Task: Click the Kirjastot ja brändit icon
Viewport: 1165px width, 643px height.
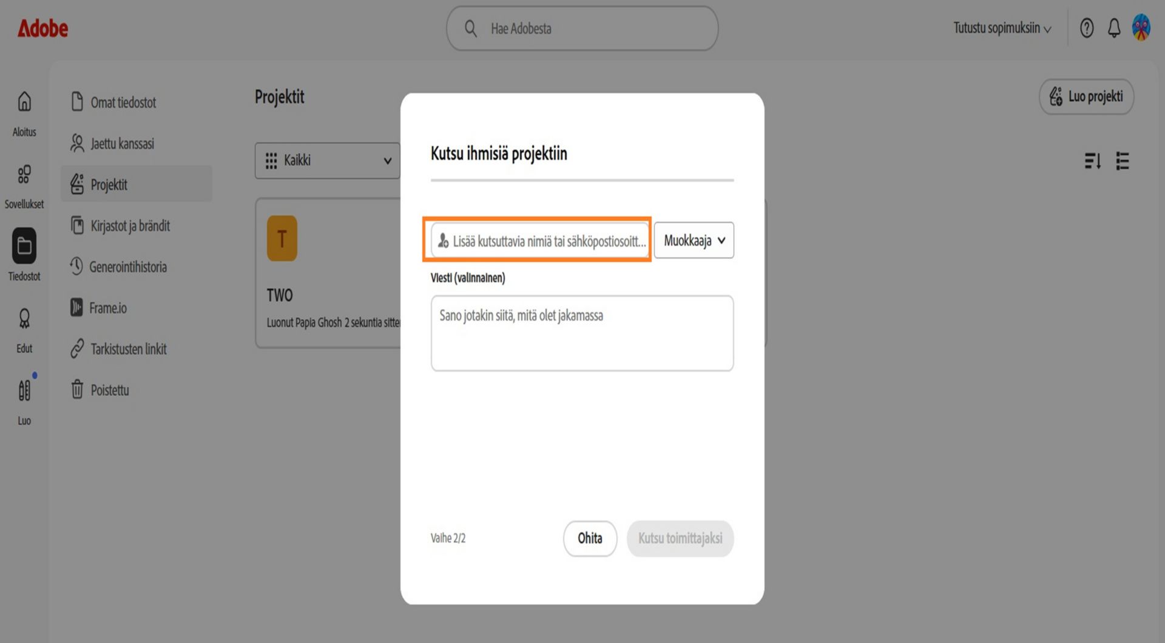Action: tap(77, 225)
